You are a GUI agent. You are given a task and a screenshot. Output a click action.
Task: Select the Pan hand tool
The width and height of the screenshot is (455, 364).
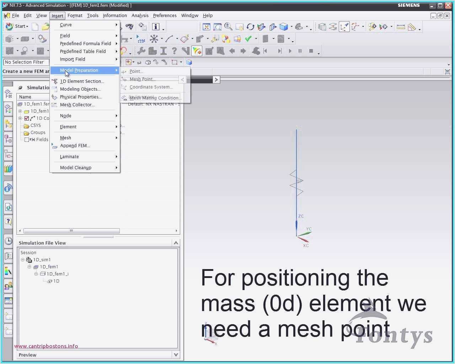tap(239, 27)
